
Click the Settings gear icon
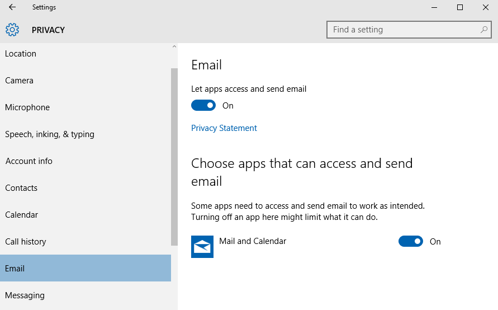point(12,30)
